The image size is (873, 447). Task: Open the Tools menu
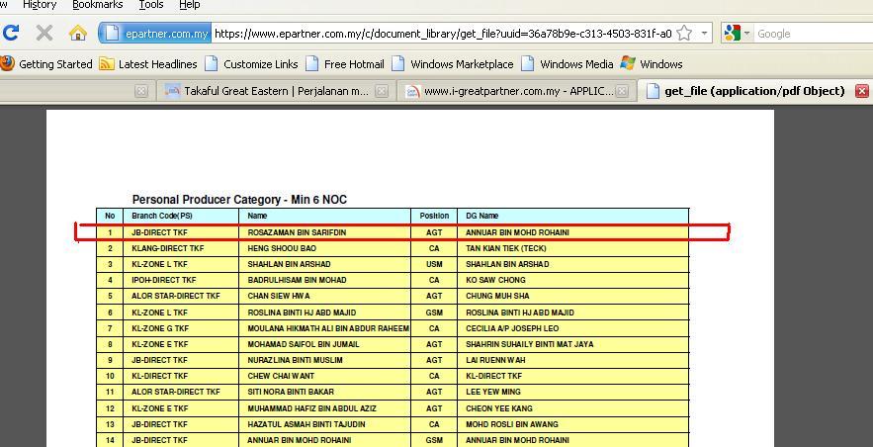pyautogui.click(x=150, y=5)
